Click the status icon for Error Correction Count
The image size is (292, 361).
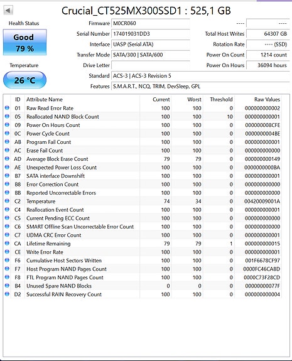[7, 184]
